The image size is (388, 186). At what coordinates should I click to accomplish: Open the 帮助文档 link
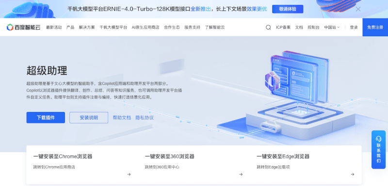[122, 118]
